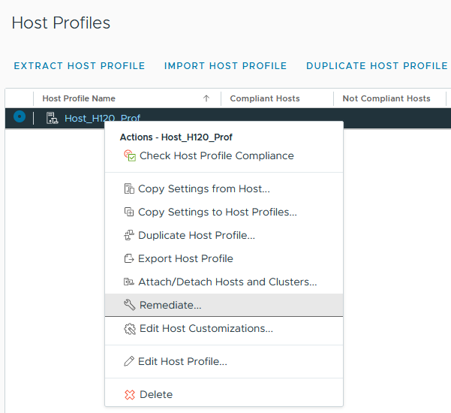Click the red Delete cross icon
Screen dimensions: 451x413
point(130,394)
